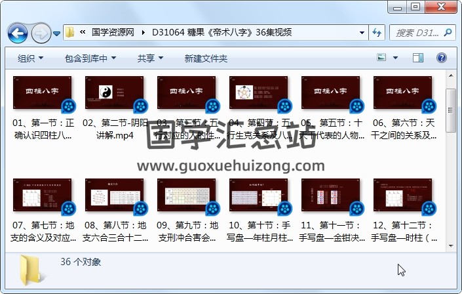Click file name 10、第十节：手写盘—年柱月柱...
The image size is (462, 294).
point(260,232)
